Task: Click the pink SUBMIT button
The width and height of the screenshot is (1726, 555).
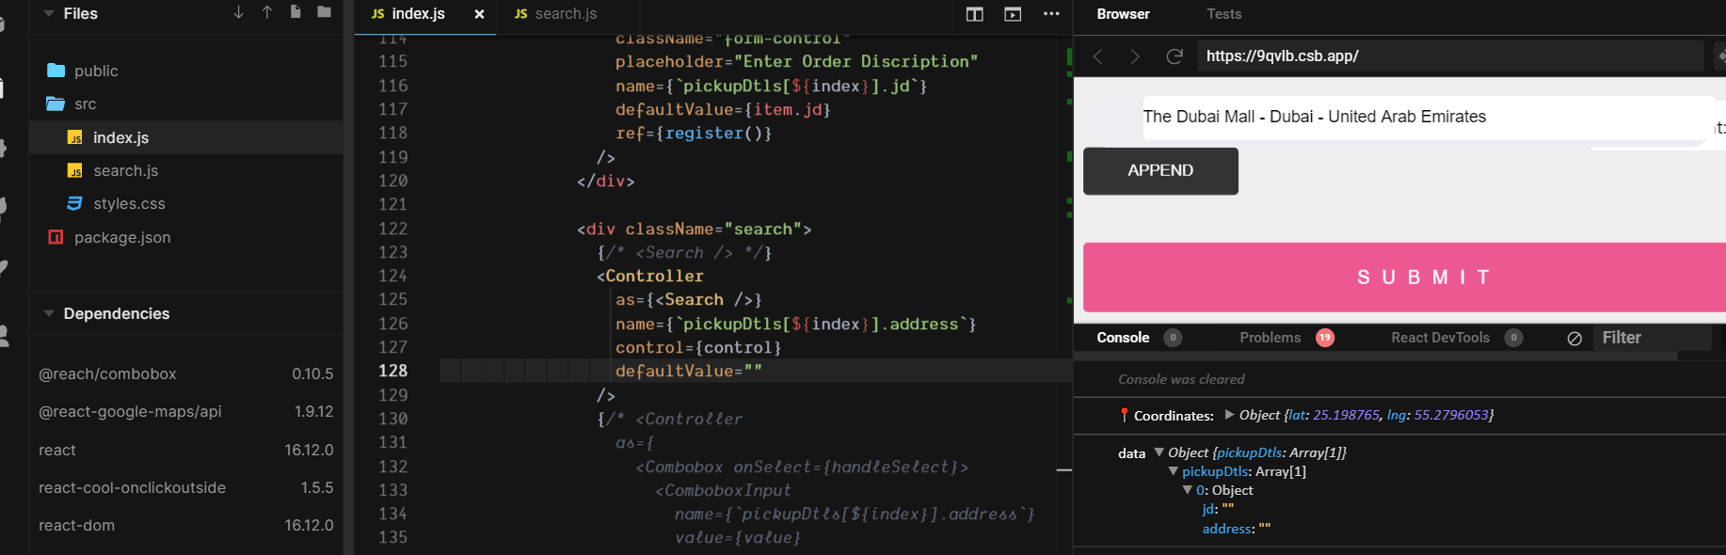Action: [x=1404, y=277]
